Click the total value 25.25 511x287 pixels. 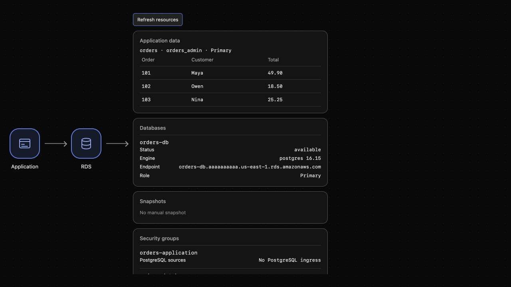coord(275,100)
